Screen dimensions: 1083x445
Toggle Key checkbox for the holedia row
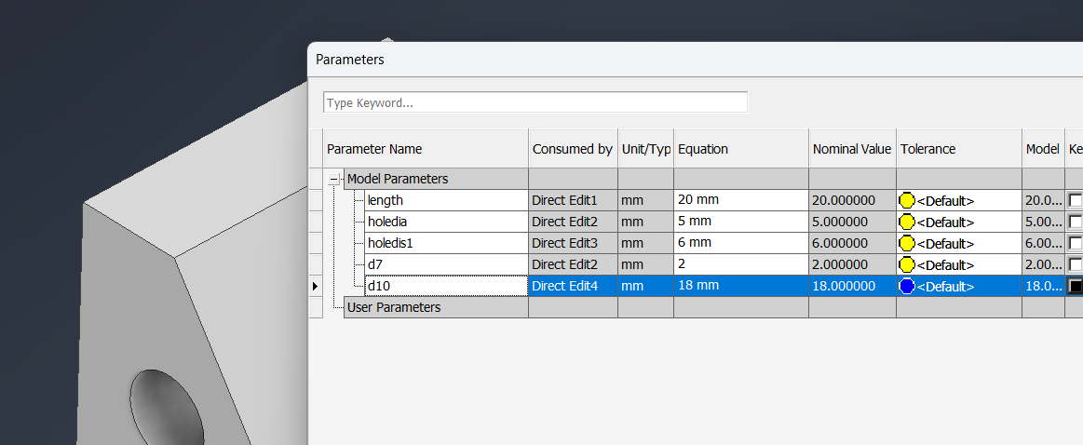tap(1076, 222)
